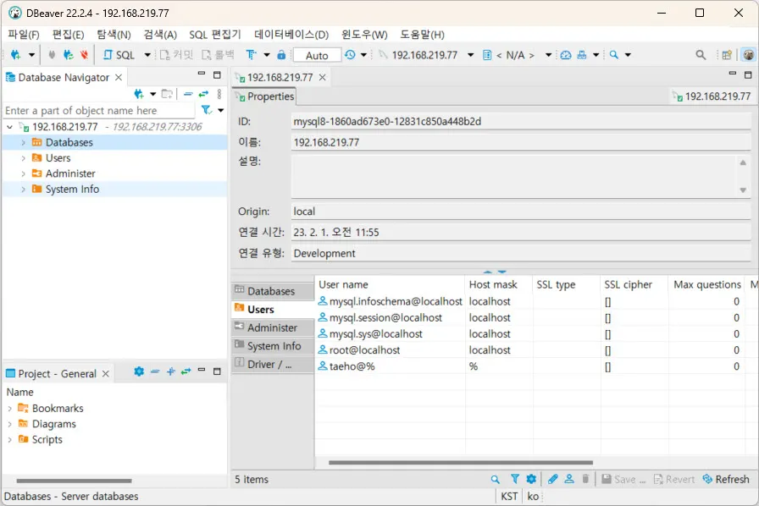Select the Administer entry in the sidebar list
The width and height of the screenshot is (759, 506).
click(271, 327)
